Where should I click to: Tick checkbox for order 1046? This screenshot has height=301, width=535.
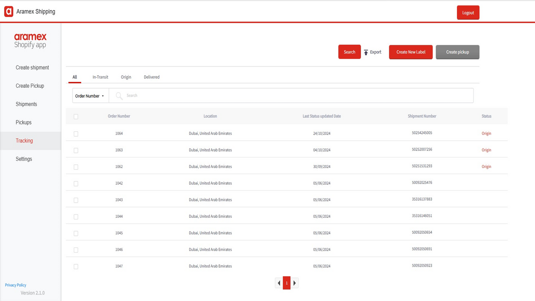76,250
